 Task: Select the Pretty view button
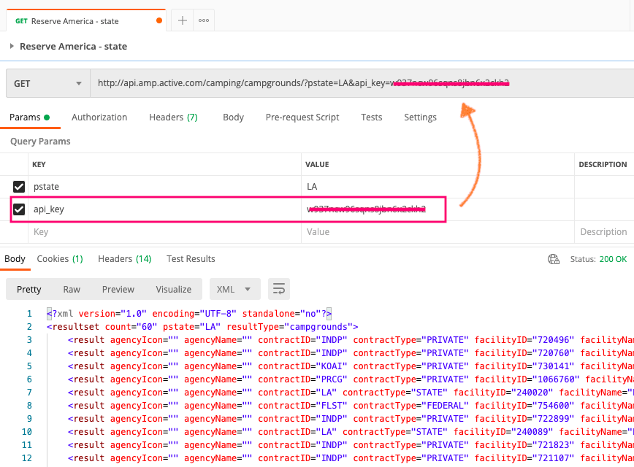(29, 289)
